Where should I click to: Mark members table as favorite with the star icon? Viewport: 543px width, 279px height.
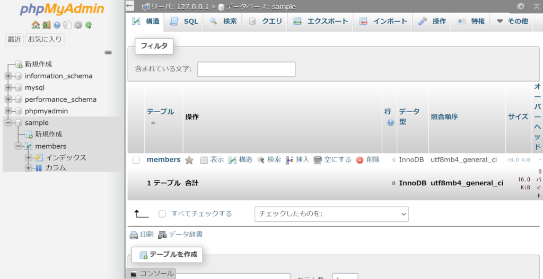point(189,160)
